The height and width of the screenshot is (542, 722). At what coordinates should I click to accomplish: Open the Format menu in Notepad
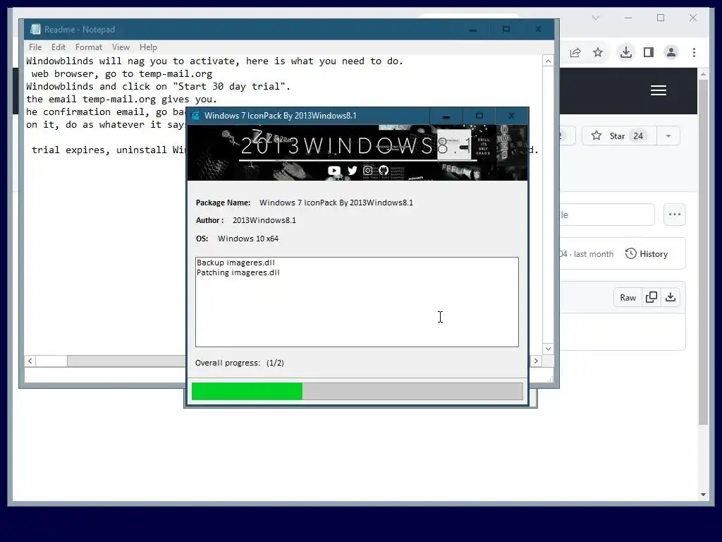coord(88,47)
